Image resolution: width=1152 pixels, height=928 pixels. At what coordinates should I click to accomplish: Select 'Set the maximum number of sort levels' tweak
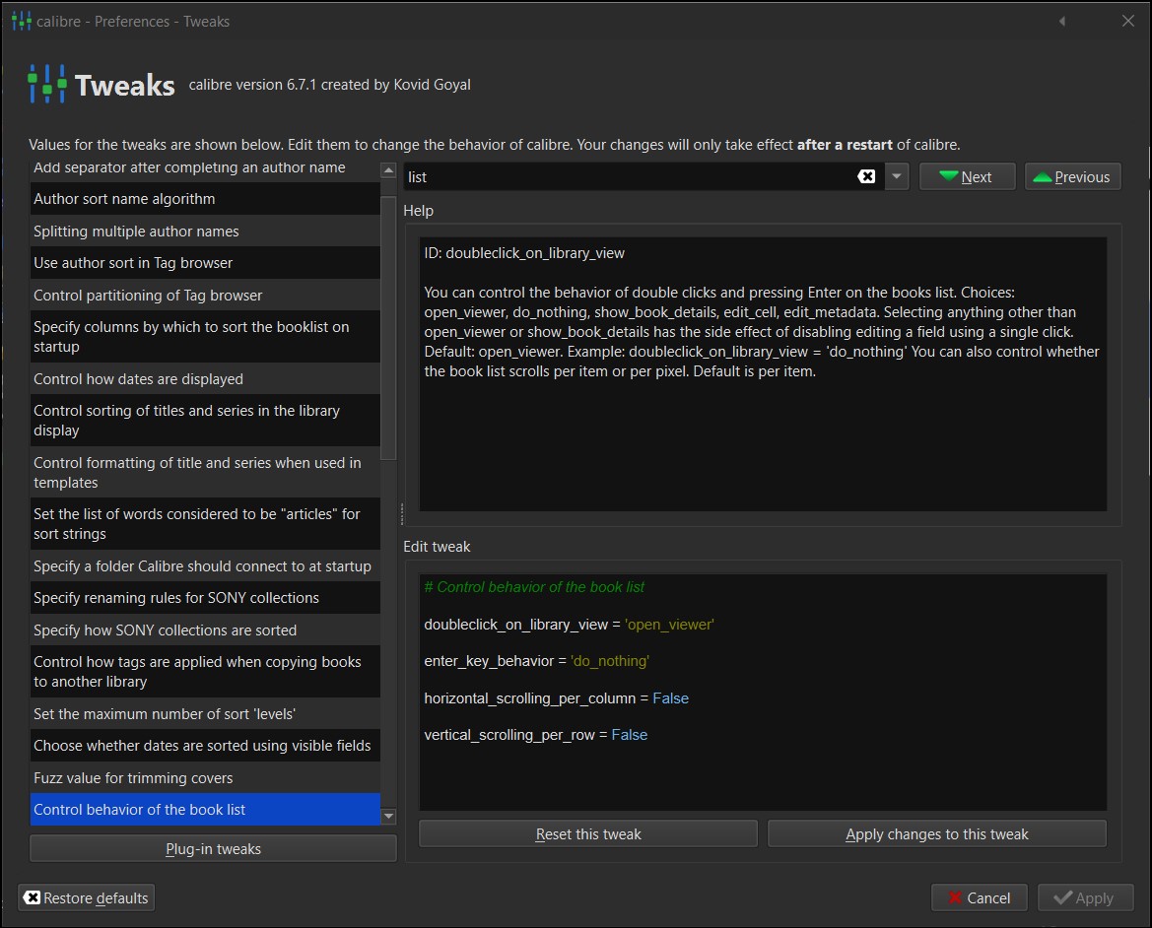205,713
